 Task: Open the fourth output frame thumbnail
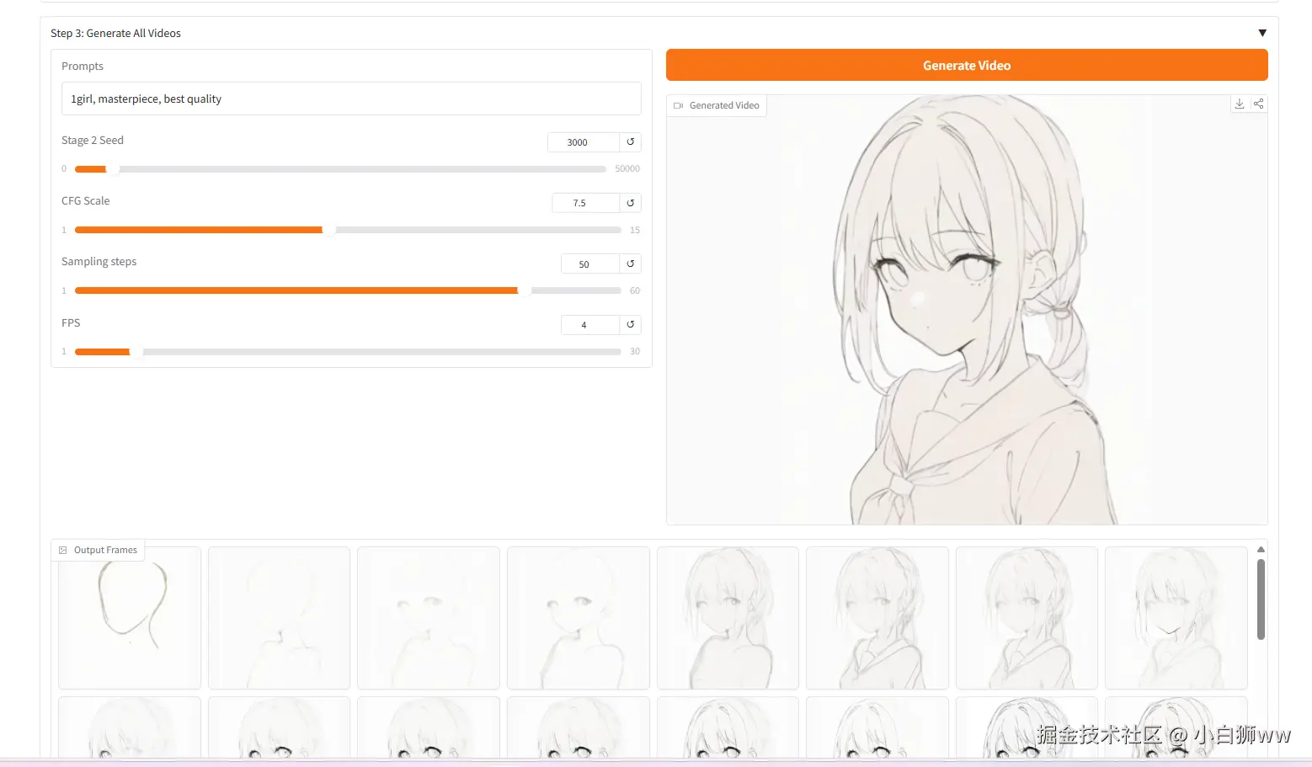[579, 618]
